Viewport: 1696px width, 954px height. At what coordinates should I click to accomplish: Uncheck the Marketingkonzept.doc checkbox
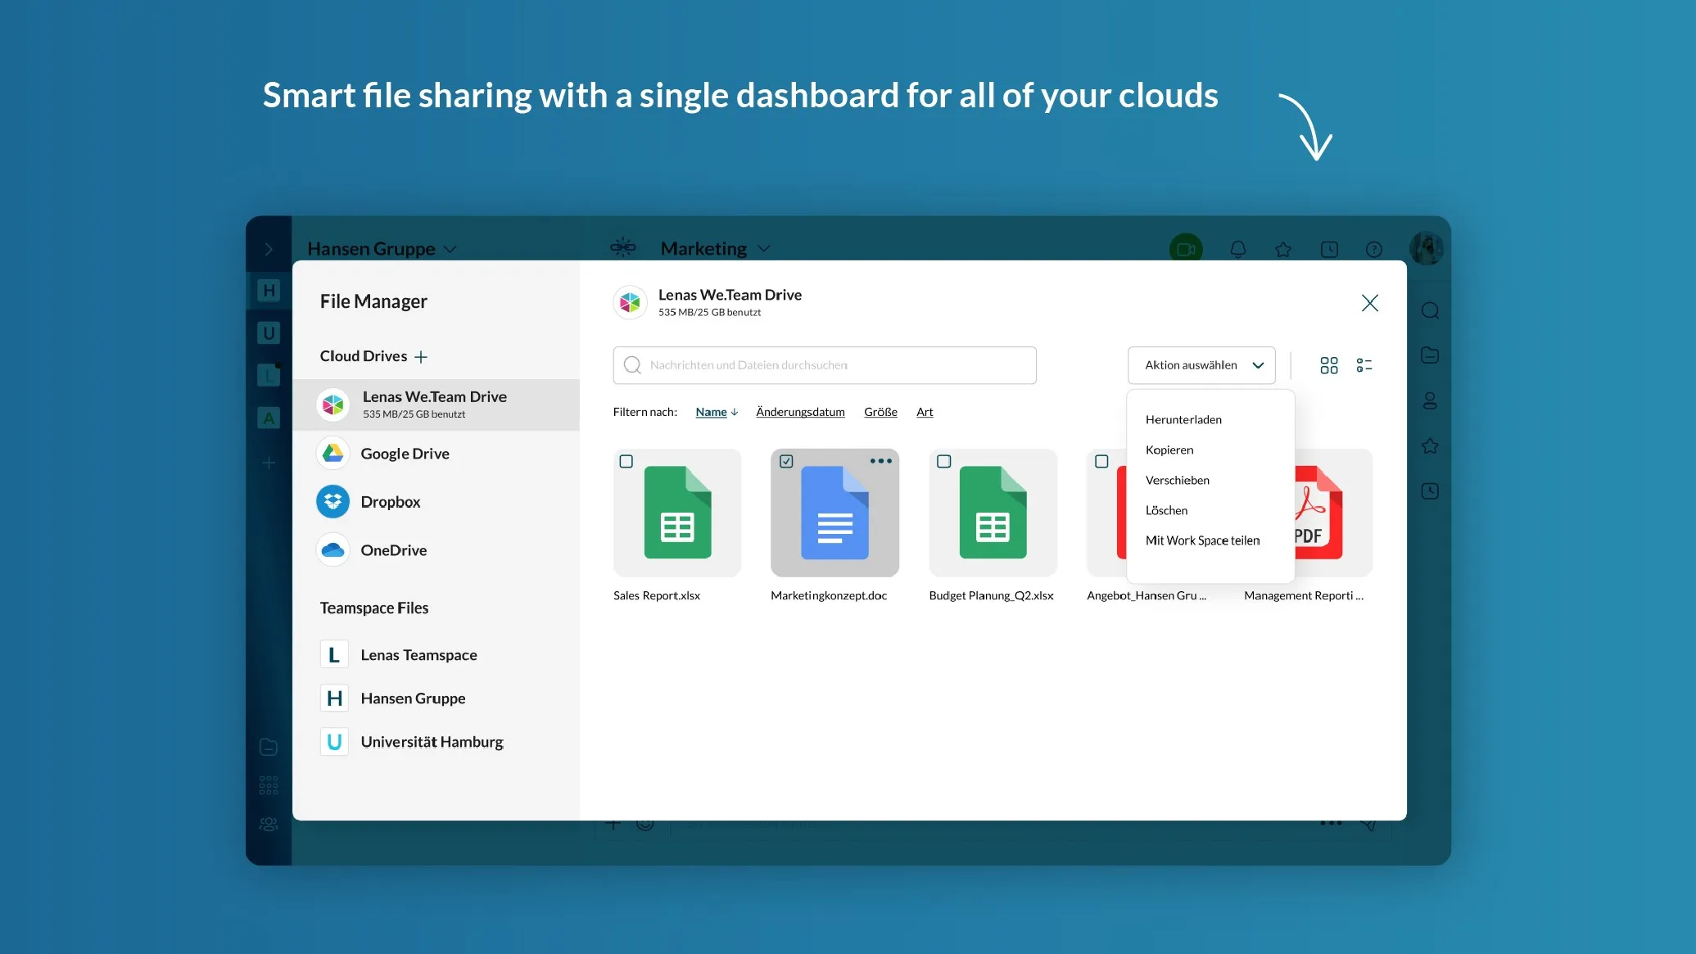click(x=786, y=462)
